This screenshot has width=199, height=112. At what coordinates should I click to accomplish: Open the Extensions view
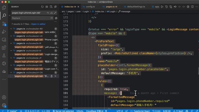4,48
